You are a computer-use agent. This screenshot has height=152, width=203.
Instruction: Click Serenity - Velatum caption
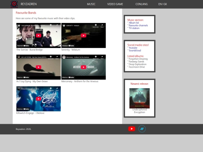click(71, 50)
